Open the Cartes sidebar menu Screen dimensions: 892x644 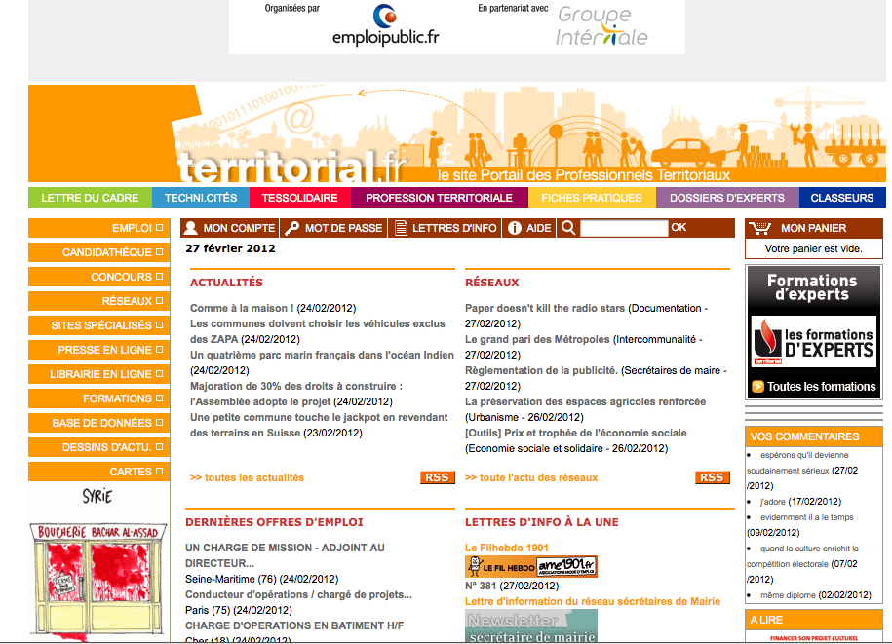99,472
